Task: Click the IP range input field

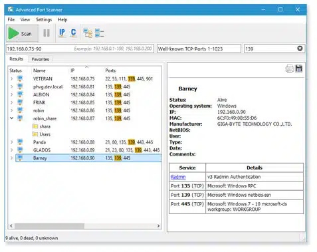Action: pos(80,49)
